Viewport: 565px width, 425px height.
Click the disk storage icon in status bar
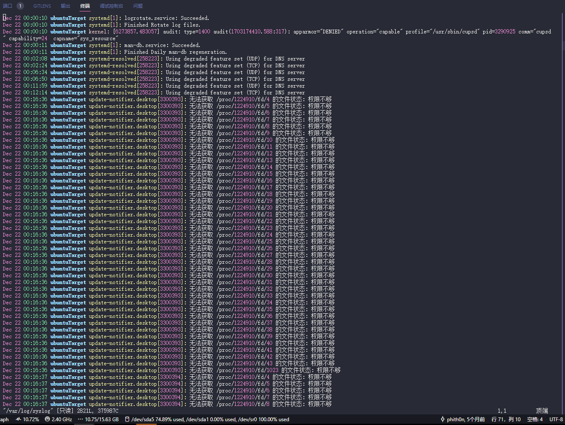click(x=127, y=419)
